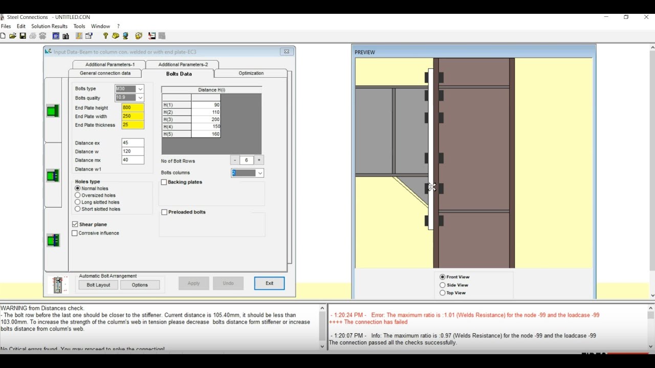The image size is (655, 368).
Task: Increase No of Bolt Rows with plus
Action: 259,160
